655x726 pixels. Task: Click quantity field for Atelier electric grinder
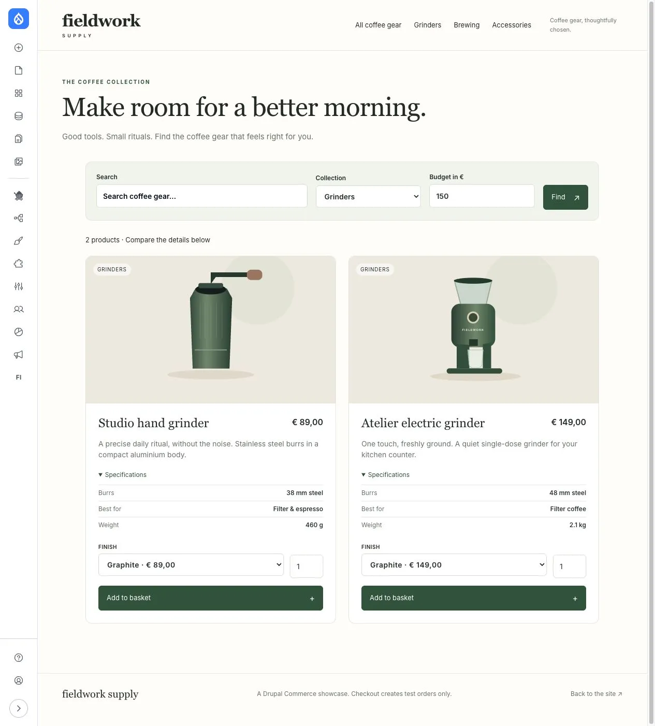coord(570,567)
